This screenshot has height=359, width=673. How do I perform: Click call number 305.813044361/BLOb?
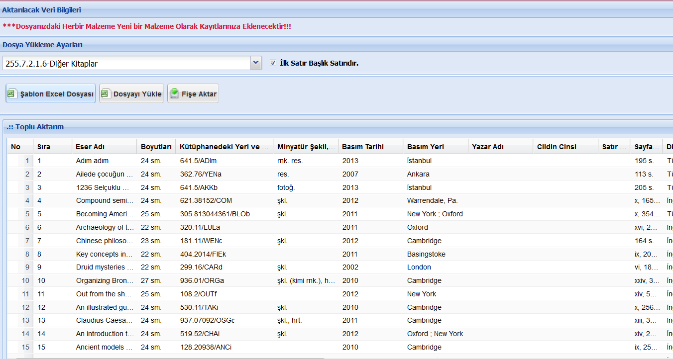click(215, 214)
